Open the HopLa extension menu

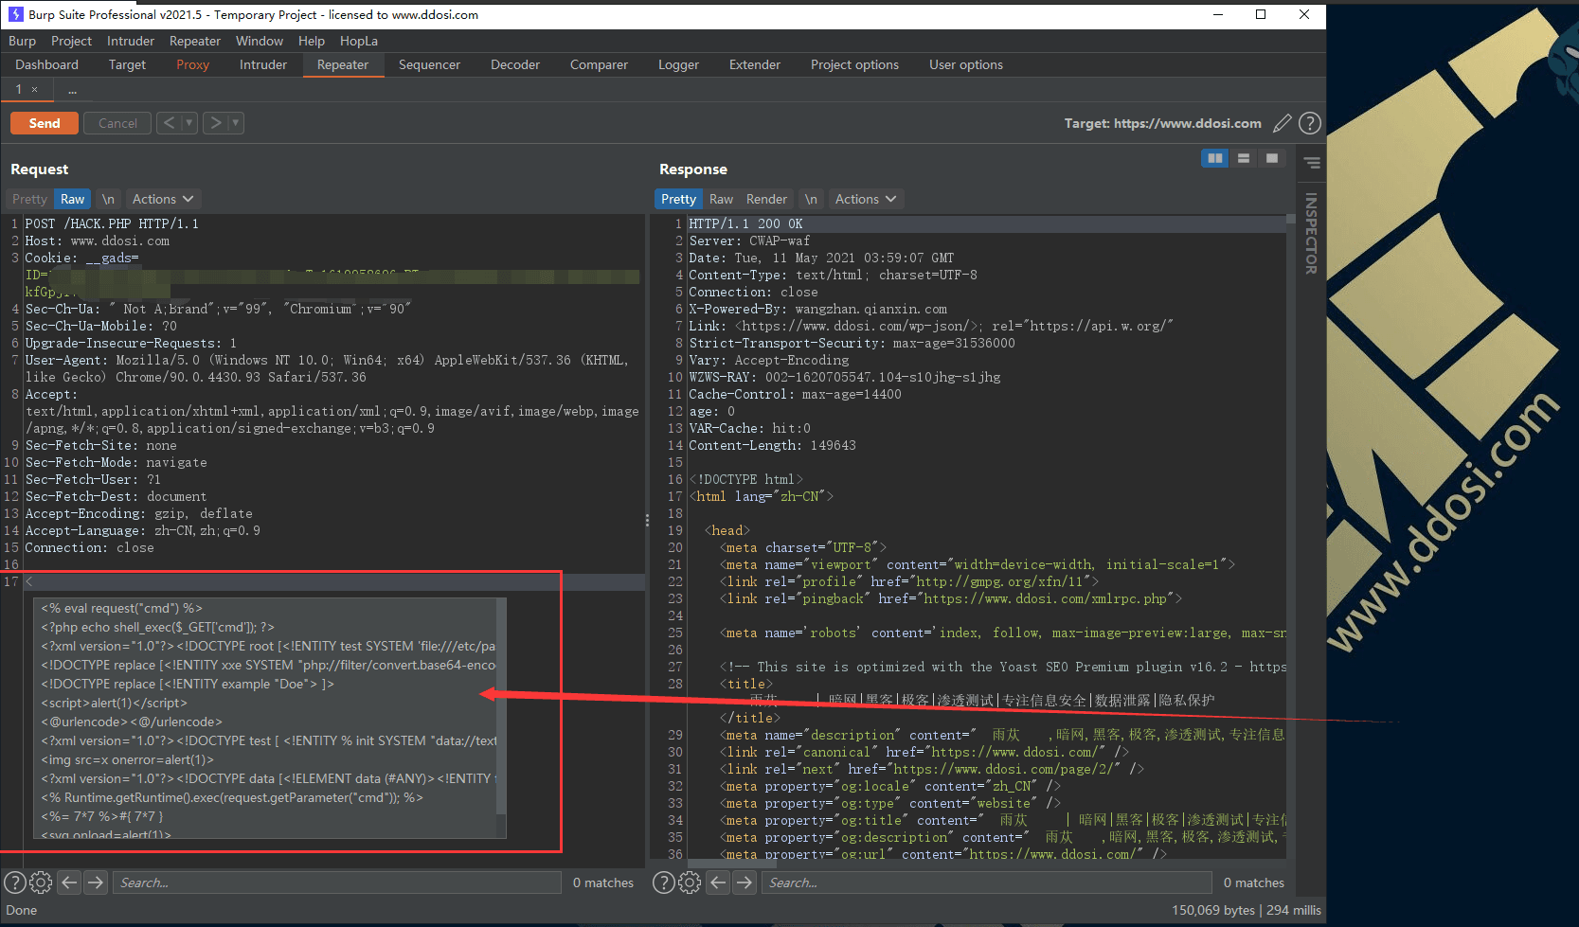click(x=359, y=41)
